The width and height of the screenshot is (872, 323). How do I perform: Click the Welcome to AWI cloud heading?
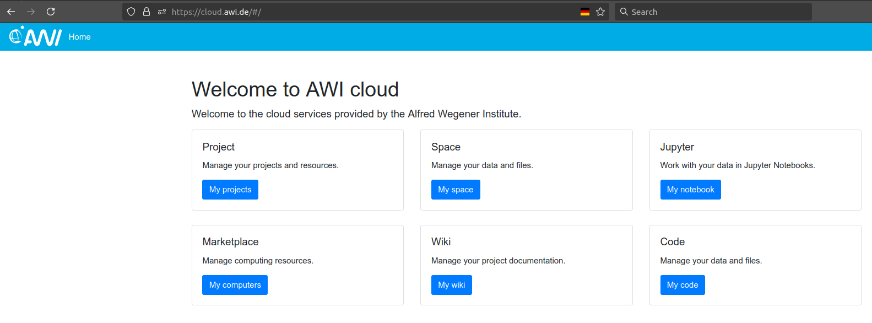click(x=295, y=89)
